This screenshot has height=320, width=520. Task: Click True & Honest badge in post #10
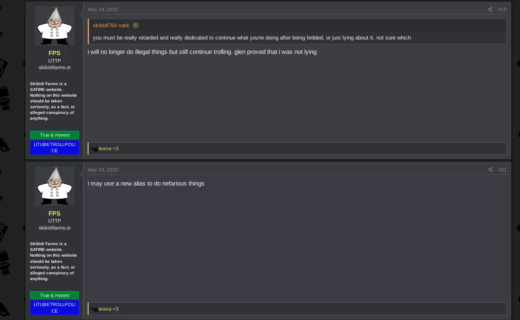pos(55,135)
